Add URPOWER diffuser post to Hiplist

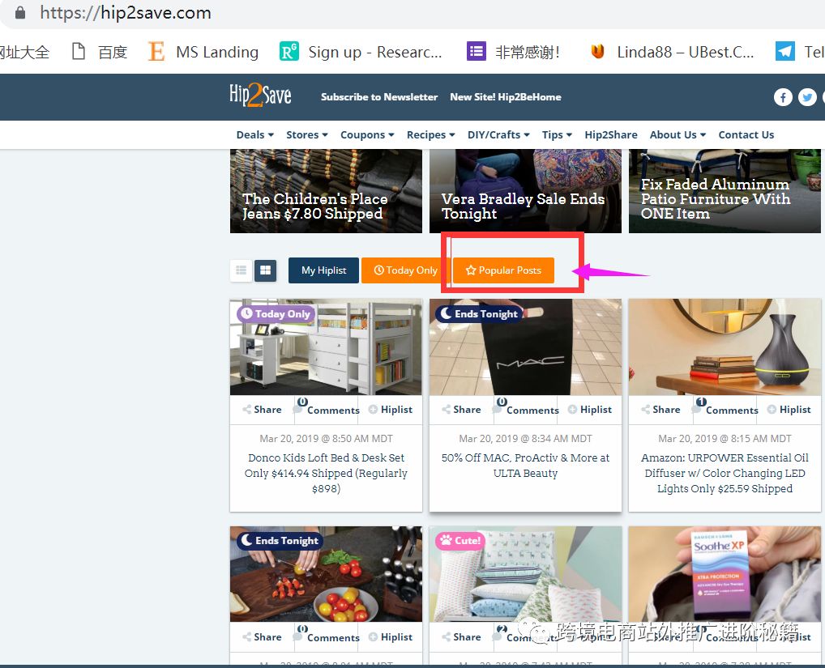789,410
